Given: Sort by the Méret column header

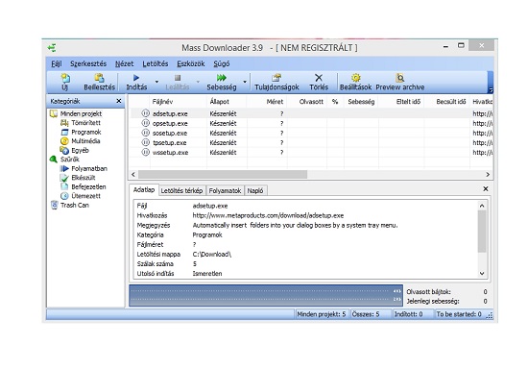Looking at the screenshot, I should [x=267, y=102].
